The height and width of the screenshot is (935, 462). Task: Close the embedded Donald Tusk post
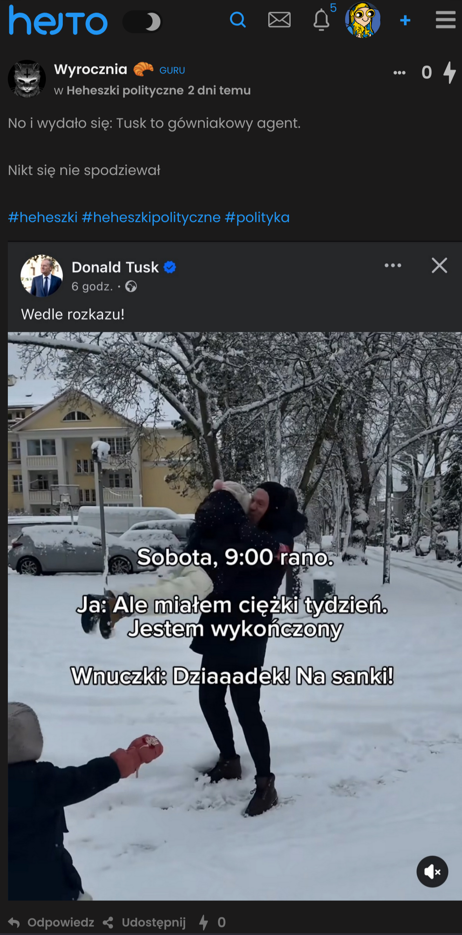[439, 266]
